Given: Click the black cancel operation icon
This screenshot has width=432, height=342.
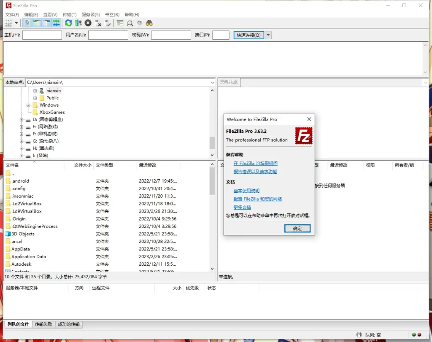Looking at the screenshot, I should tap(88, 23).
